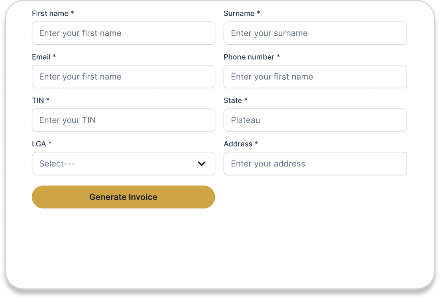Click into the surname text field
440x299 pixels.
coord(315,33)
